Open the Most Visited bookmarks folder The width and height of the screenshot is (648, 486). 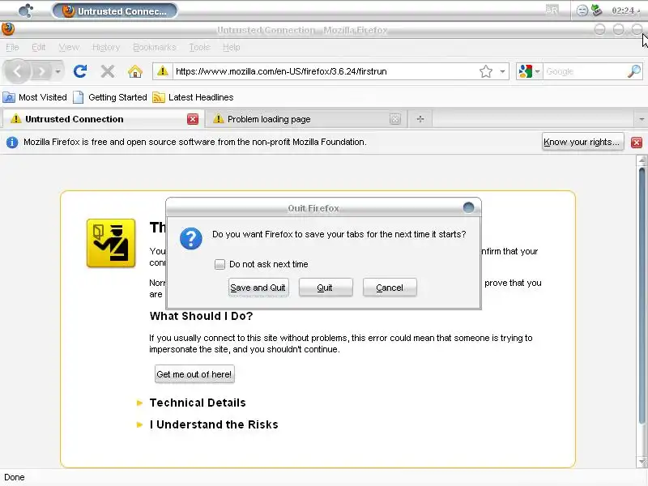35,97
